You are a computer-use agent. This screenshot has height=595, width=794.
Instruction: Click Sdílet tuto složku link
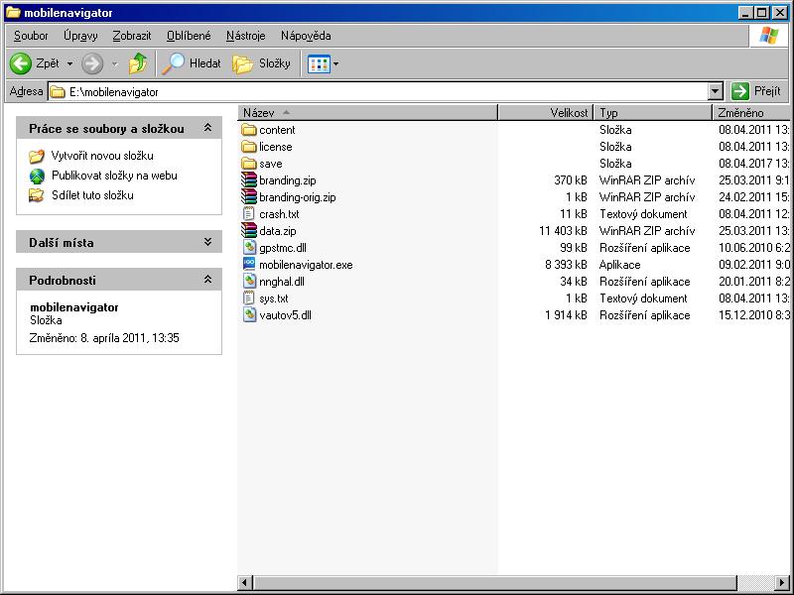coord(92,195)
